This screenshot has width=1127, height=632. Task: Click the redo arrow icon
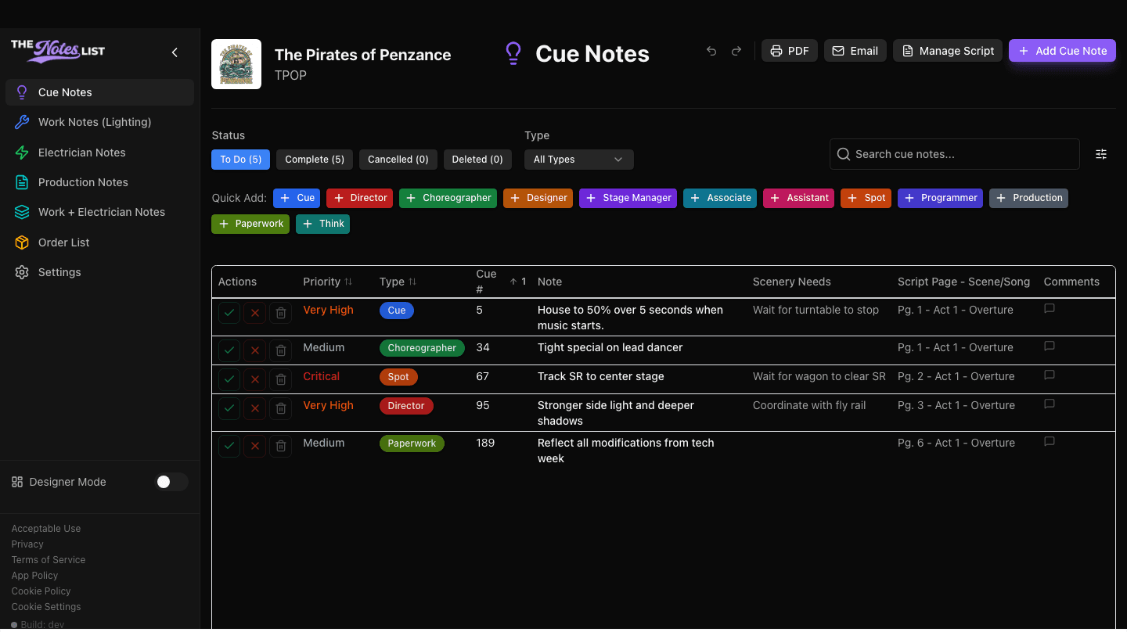point(736,51)
